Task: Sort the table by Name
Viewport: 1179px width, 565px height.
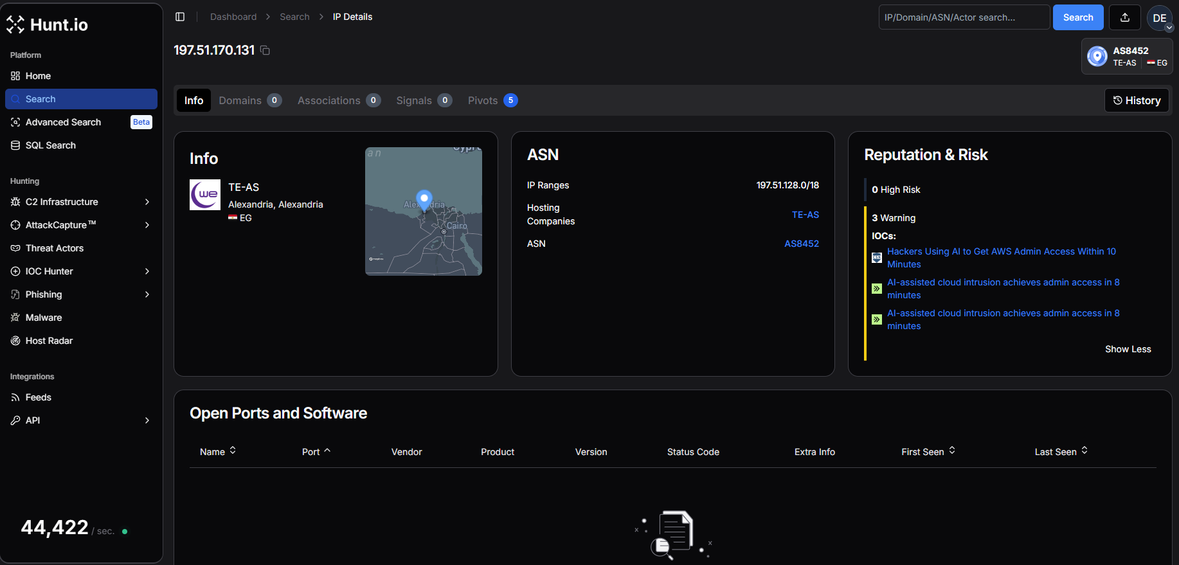Action: pyautogui.click(x=218, y=452)
